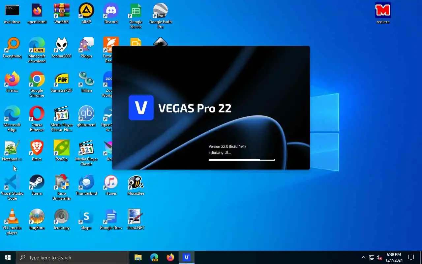
Task: Launch Firefox from the desktop icon
Action: click(x=12, y=82)
